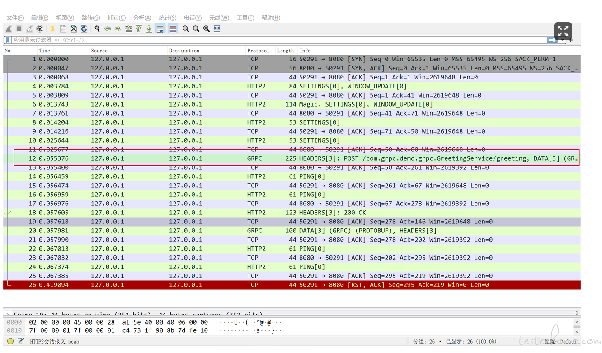Click the fullscreen expand image button

tap(563, 31)
